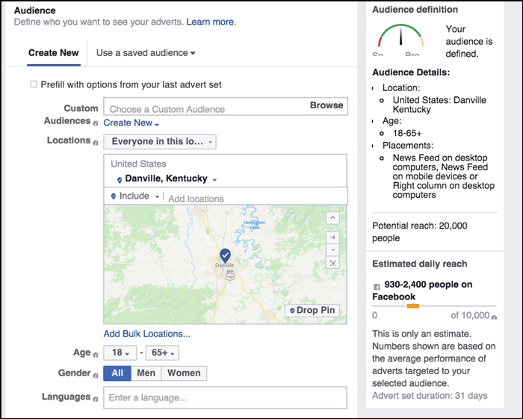Screen dimensions: 523x419
Task: Open the Learn more link
Action: [x=210, y=22]
